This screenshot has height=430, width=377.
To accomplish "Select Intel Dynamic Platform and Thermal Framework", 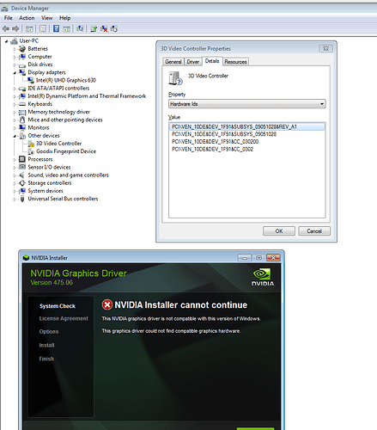I will (x=87, y=96).
